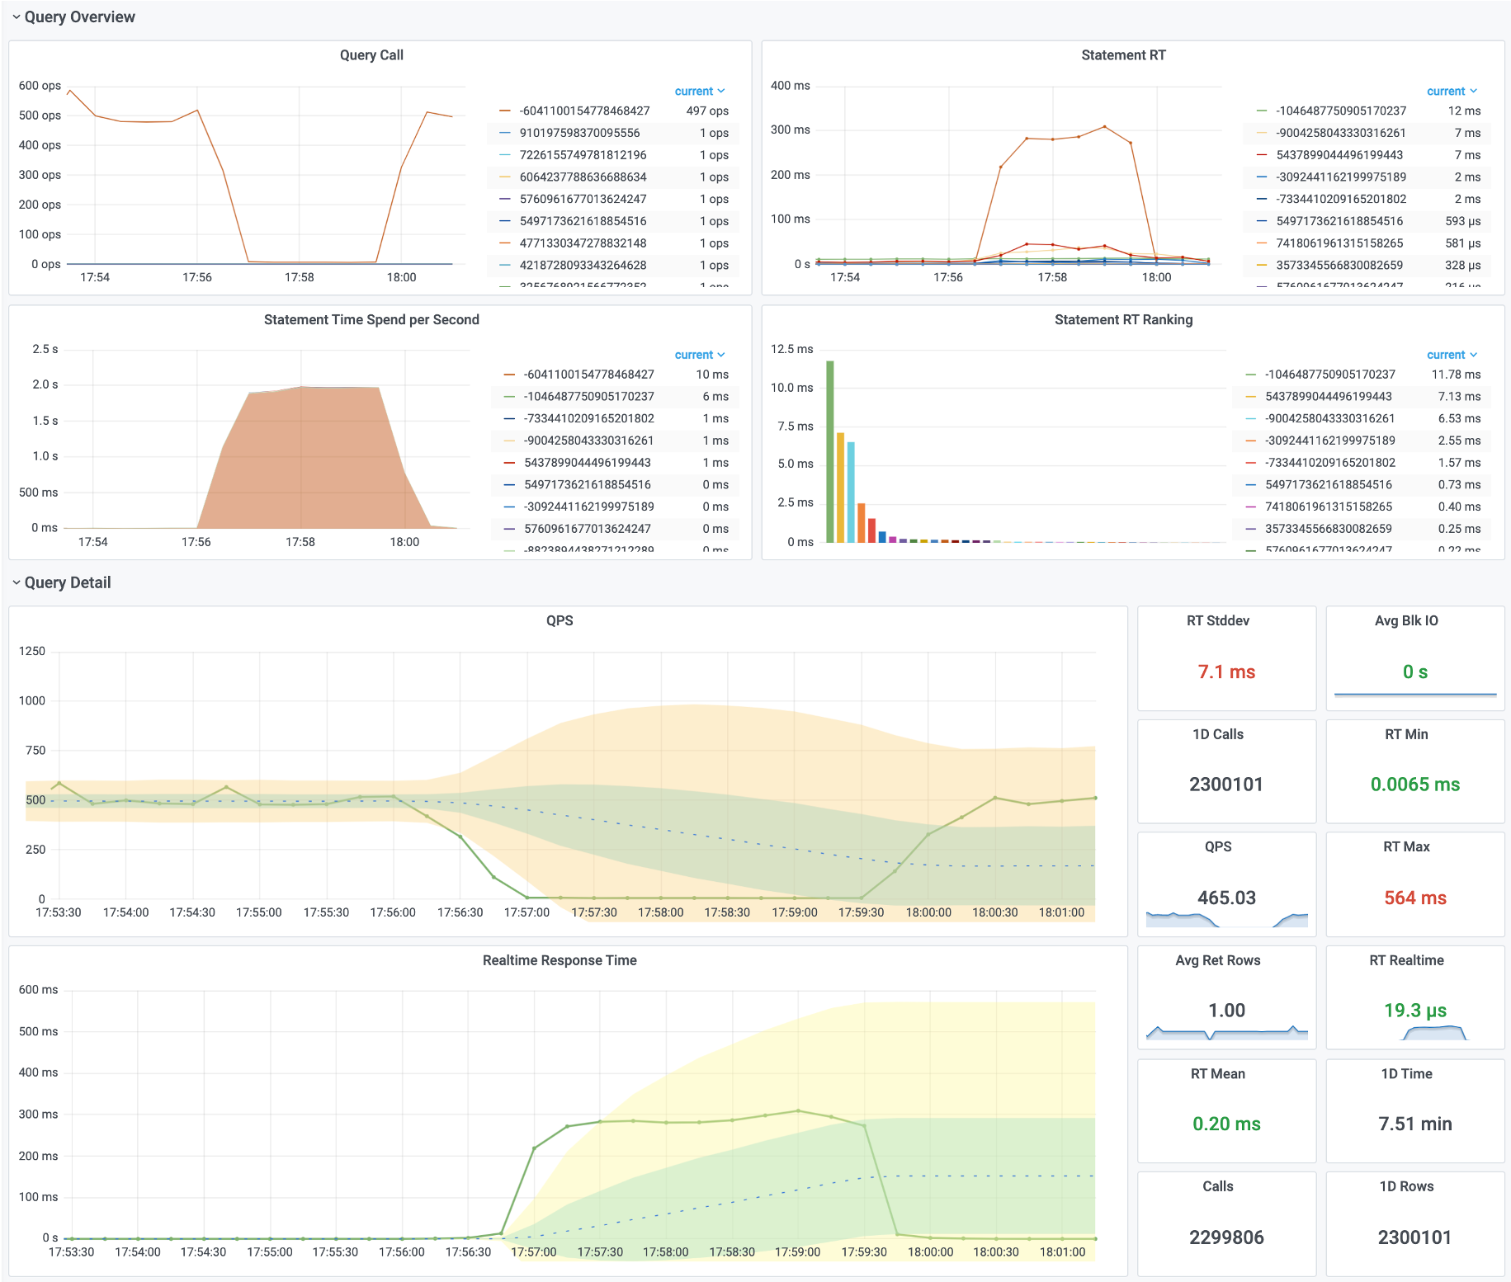Click color swatch for 7418061961315158265 in RT Ranking legend

point(1251,507)
